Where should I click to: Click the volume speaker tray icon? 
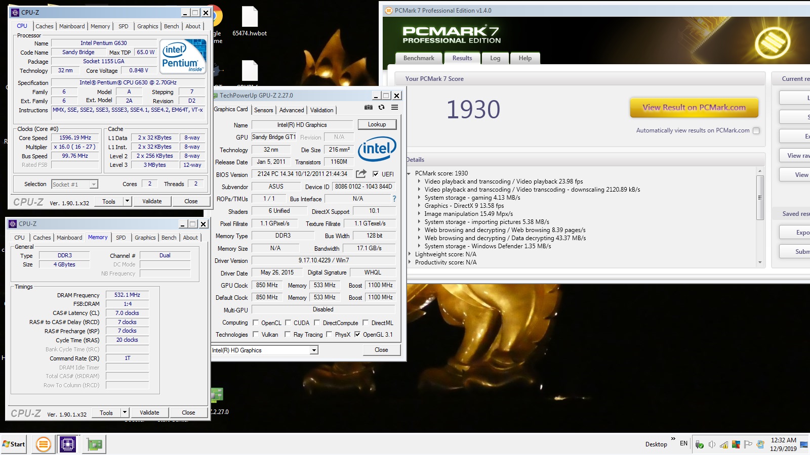712,444
